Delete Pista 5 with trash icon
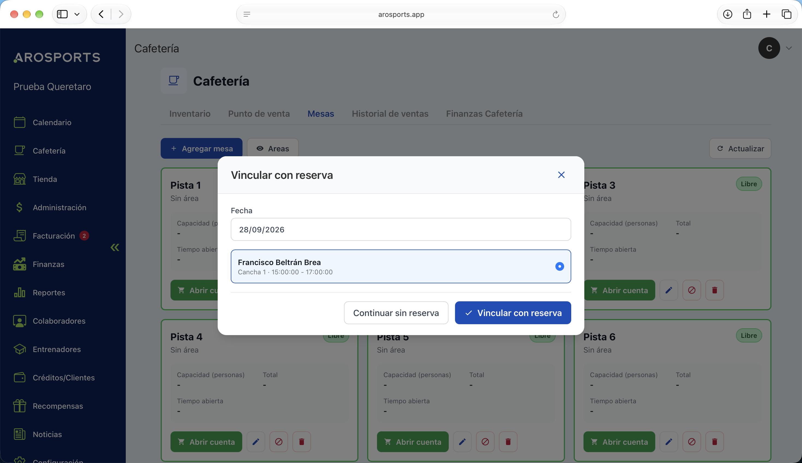 pos(508,442)
